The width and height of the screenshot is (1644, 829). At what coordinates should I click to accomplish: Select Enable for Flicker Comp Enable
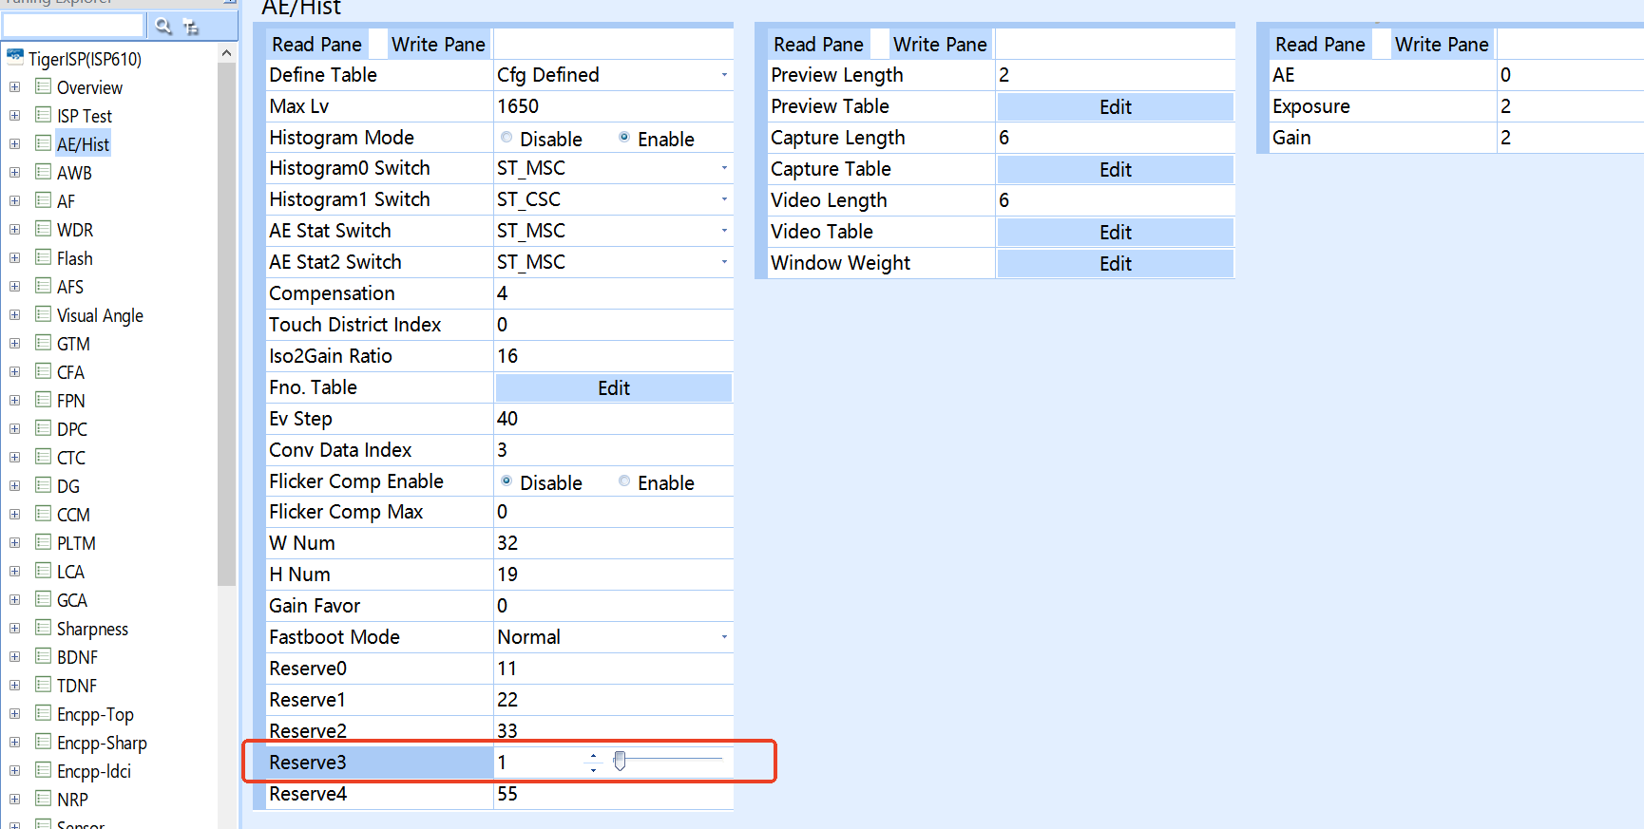click(624, 481)
